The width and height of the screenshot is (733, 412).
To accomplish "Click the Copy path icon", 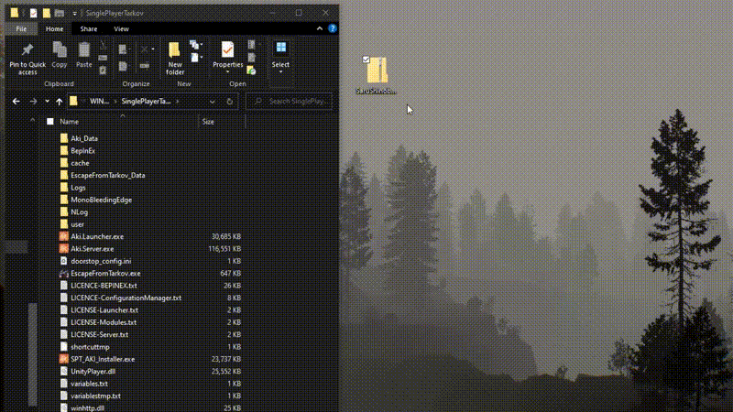I will [x=103, y=58].
